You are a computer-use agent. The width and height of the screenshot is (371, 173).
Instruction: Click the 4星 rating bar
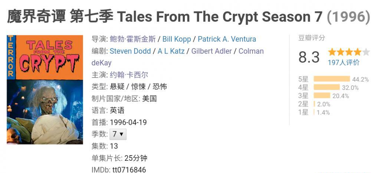point(327,87)
